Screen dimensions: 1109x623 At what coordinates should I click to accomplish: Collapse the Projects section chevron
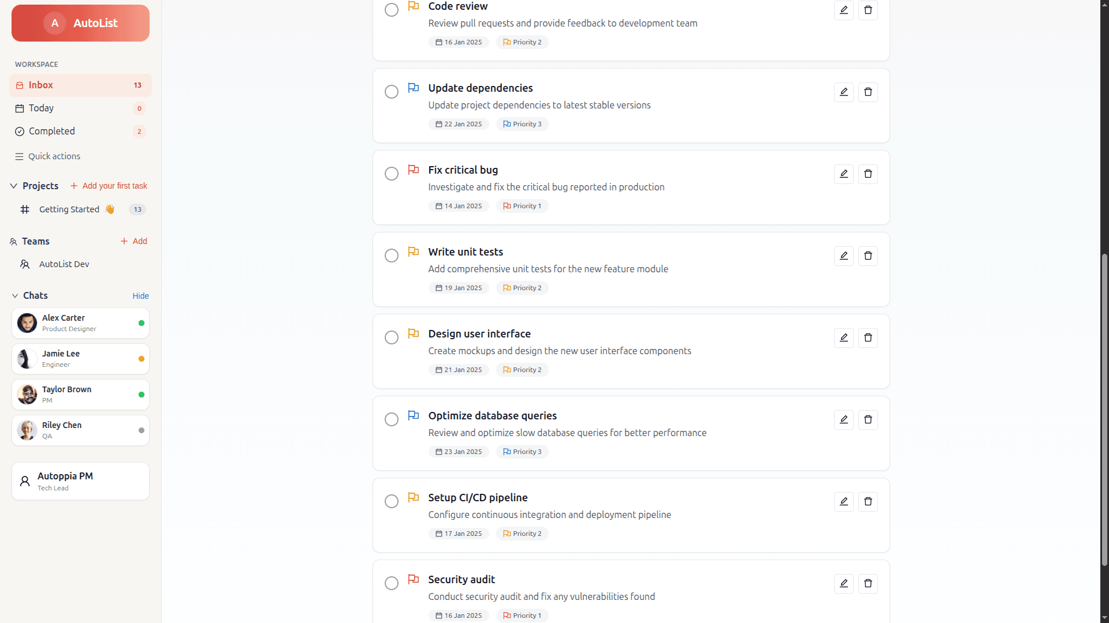[x=14, y=186]
